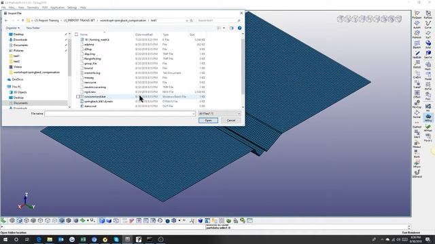Open the EleTol toolbar icon
The height and width of the screenshot is (244, 435).
click(428, 85)
